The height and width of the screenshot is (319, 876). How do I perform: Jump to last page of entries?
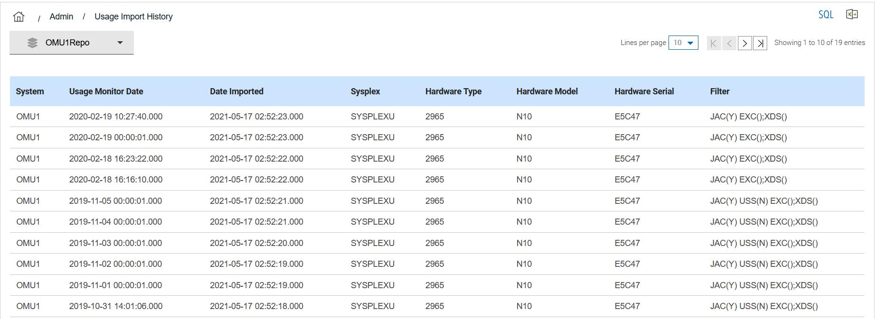coord(760,43)
